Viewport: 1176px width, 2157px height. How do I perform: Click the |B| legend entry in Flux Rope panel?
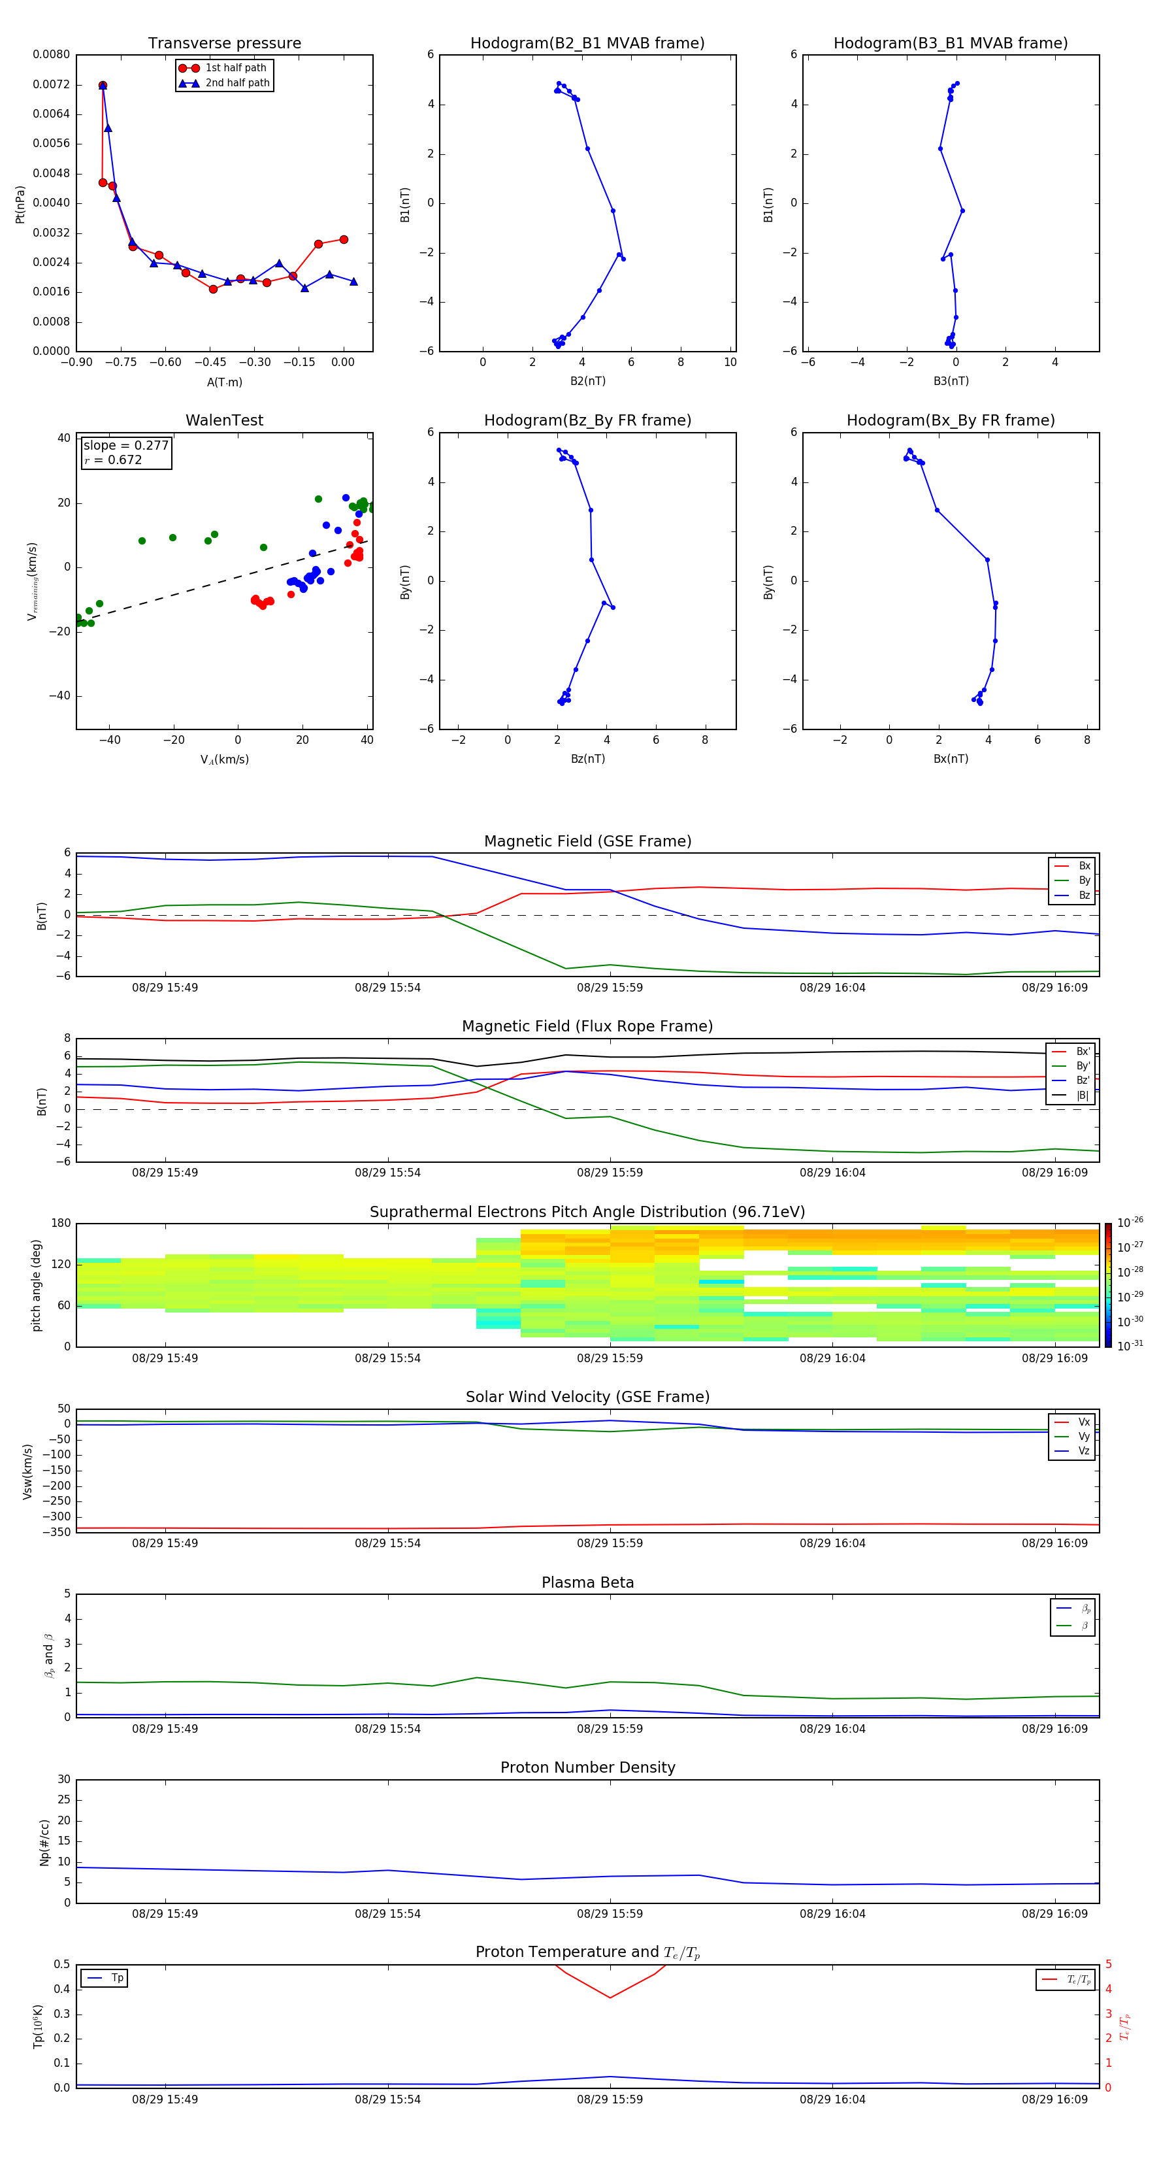coord(1071,1095)
